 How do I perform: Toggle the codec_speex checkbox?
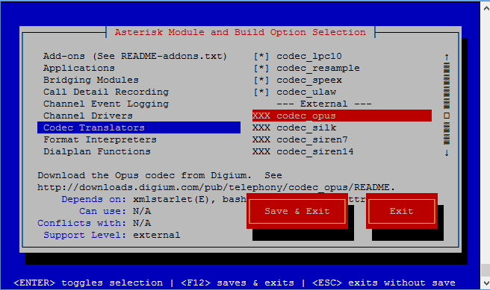[x=261, y=80]
